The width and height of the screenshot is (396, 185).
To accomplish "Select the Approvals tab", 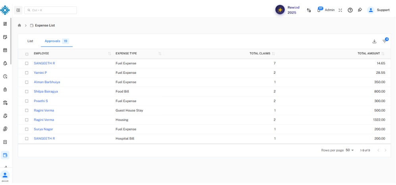I will point(57,41).
